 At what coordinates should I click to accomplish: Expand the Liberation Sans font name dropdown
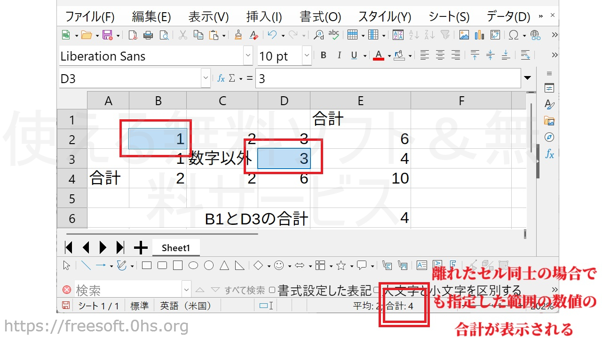click(x=248, y=56)
